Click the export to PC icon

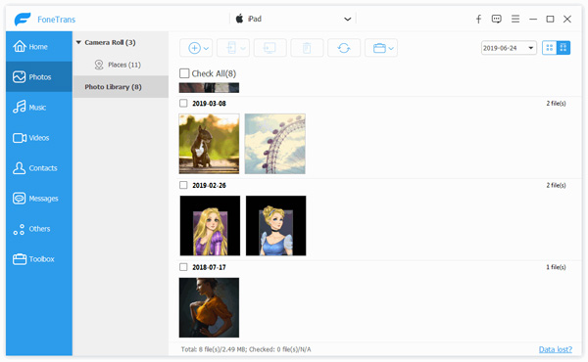(x=269, y=48)
